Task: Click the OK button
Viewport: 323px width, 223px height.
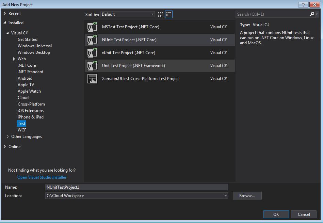Action: coord(276,214)
